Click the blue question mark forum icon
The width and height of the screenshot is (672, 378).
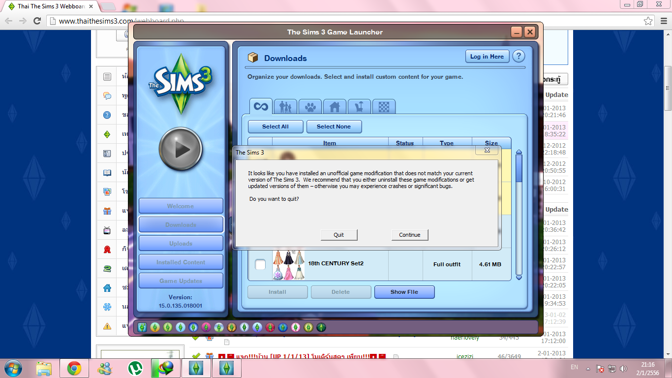coord(107,115)
